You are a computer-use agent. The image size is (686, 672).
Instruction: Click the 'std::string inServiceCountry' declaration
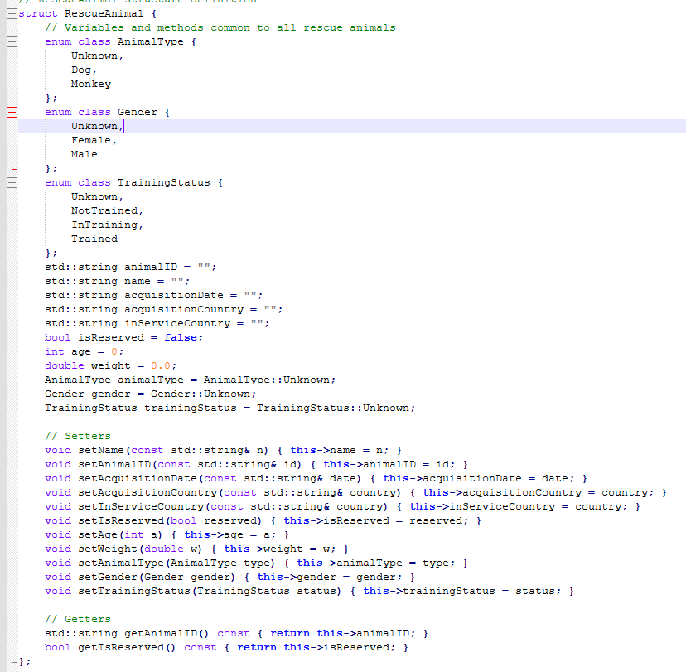[x=157, y=323]
